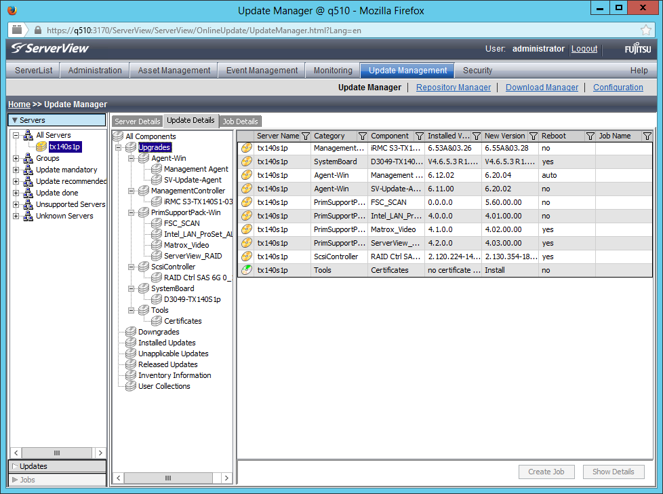Collapse the Upgrades tree node

coord(119,147)
